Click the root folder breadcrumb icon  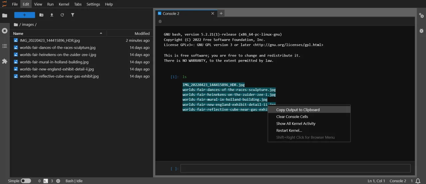point(16,25)
